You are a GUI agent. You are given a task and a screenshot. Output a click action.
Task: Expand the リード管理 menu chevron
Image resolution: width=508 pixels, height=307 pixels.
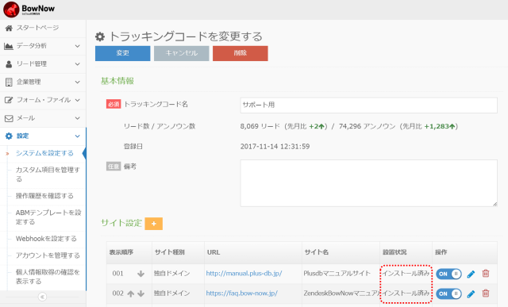[x=78, y=64]
